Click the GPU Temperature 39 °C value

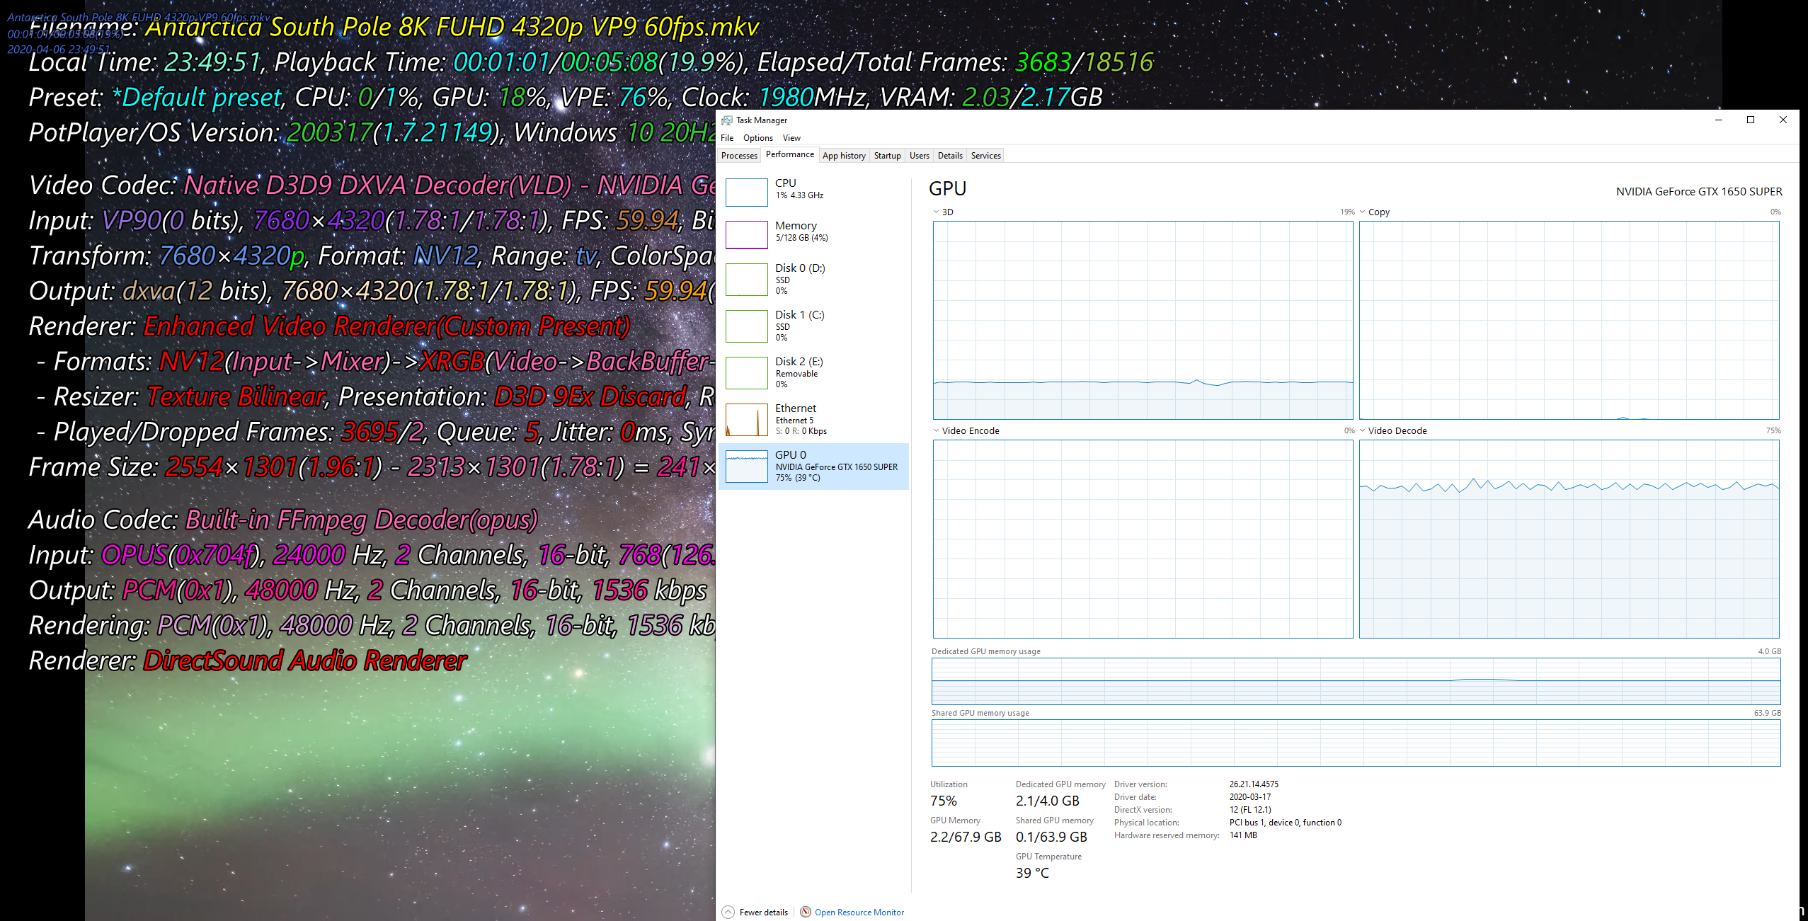(1032, 873)
